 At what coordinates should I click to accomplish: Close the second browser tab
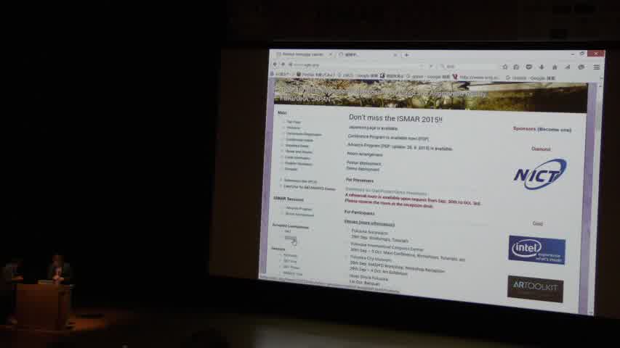[395, 55]
